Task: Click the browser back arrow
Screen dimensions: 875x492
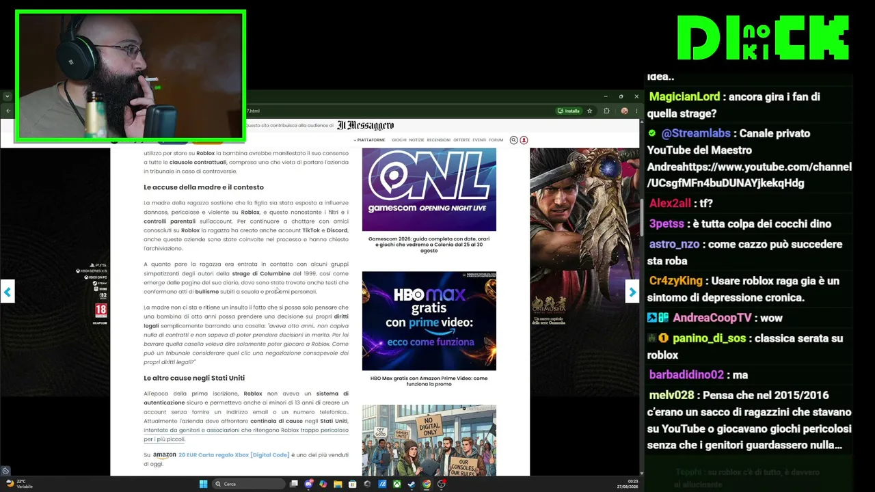Action: click(x=8, y=111)
